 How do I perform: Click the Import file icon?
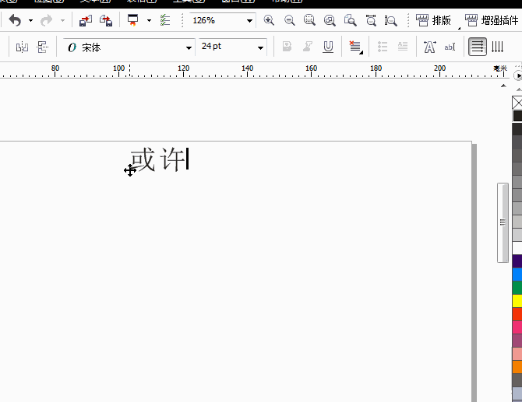(86, 20)
